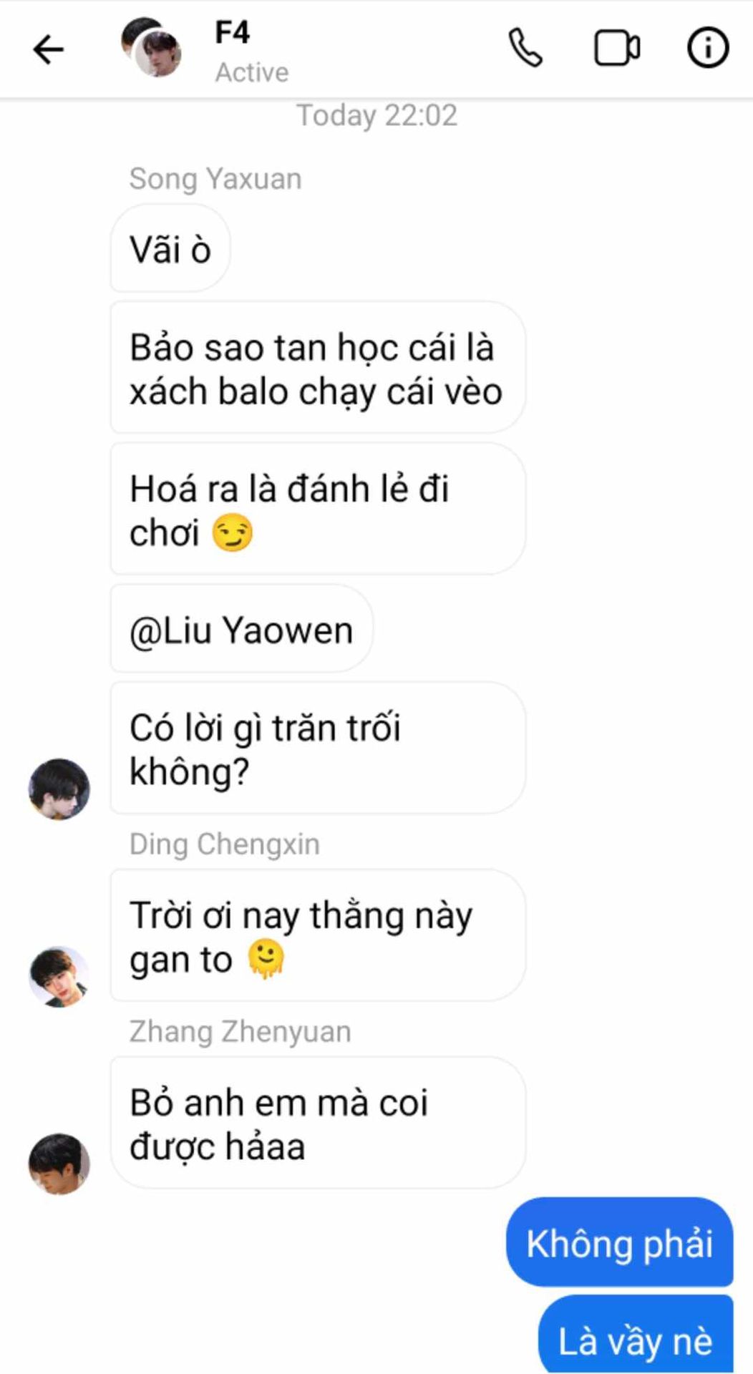
Task: Tap the smirking emoji in the message
Action: 233,533
